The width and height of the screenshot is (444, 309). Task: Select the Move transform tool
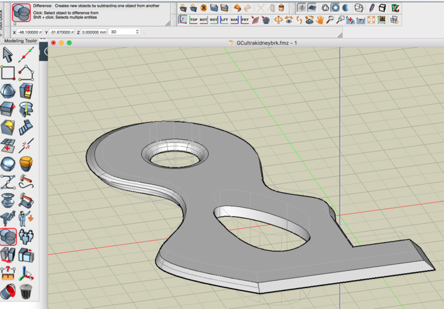pyautogui.click(x=7, y=255)
